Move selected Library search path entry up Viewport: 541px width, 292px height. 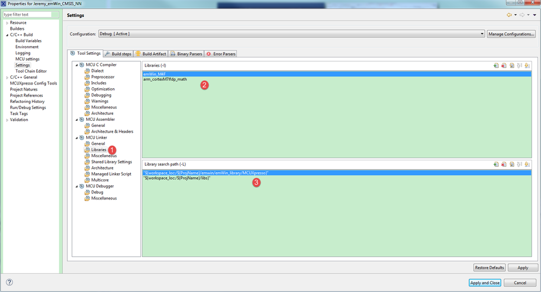[x=520, y=165]
